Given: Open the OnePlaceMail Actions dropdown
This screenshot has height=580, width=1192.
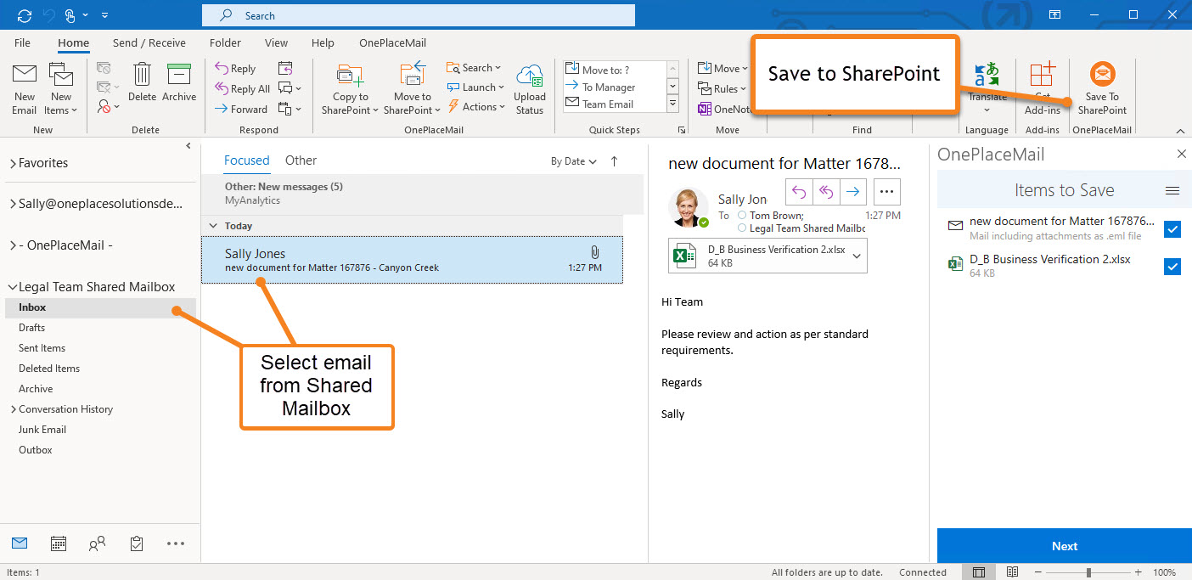Looking at the screenshot, I should pos(475,107).
